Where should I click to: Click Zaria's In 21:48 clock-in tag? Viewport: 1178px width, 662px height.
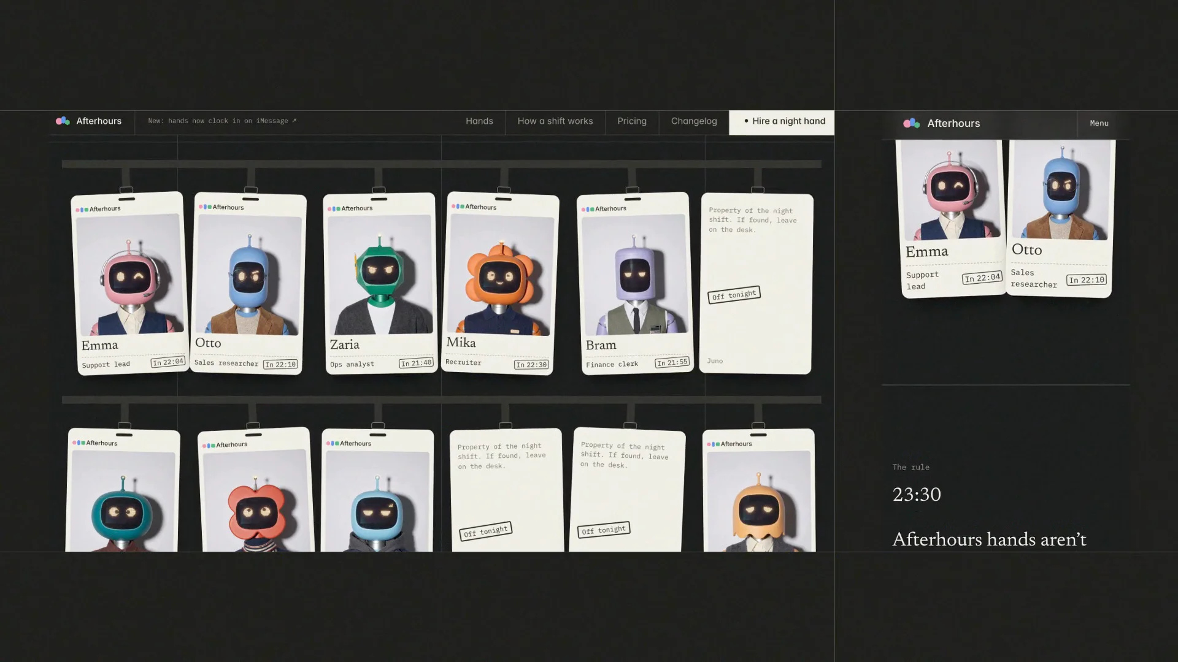coord(417,363)
